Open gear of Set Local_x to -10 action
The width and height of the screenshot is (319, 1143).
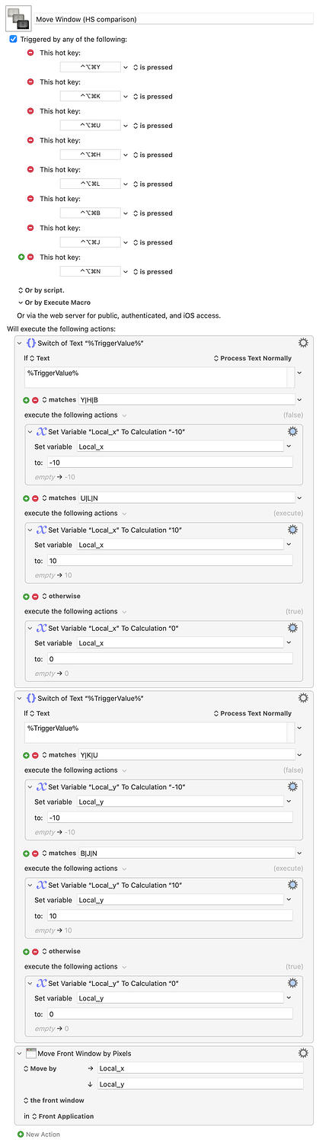point(292,431)
